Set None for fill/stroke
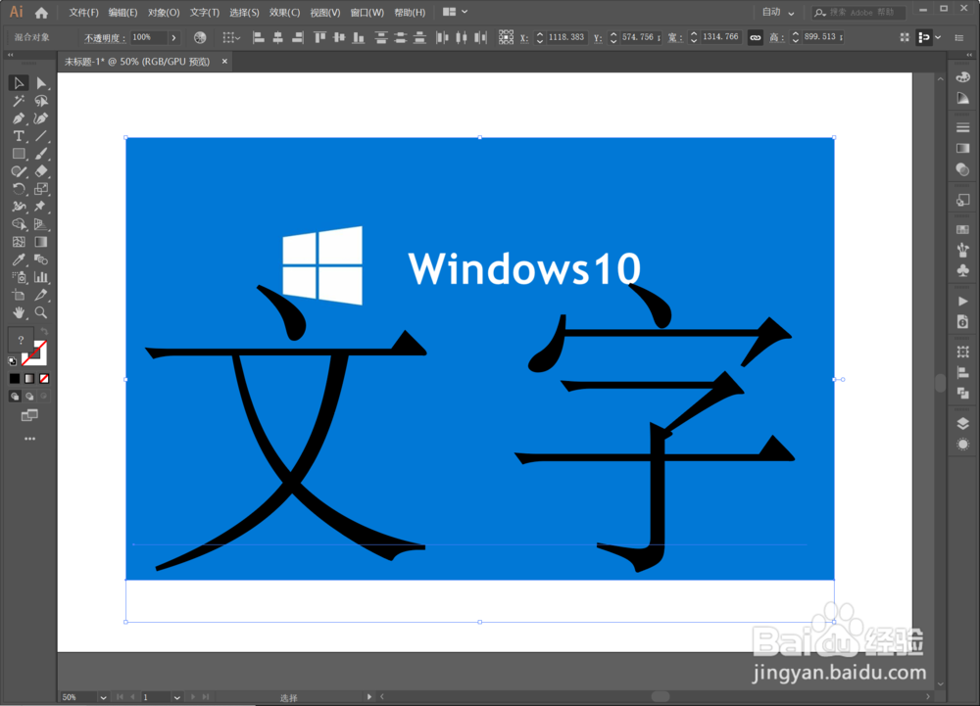The width and height of the screenshot is (980, 706). pyautogui.click(x=44, y=378)
